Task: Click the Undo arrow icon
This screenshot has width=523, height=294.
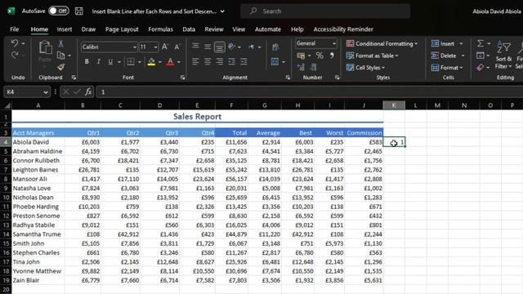Action: pos(15,43)
